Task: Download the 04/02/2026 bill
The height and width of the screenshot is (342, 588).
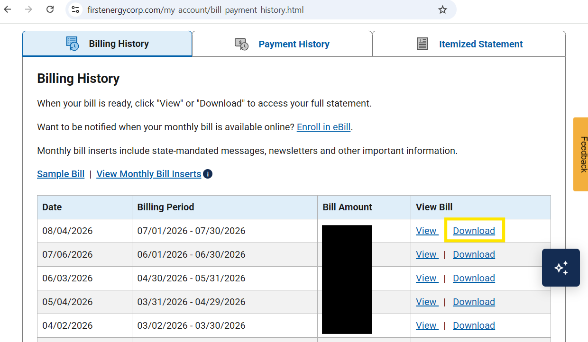Action: [474, 325]
